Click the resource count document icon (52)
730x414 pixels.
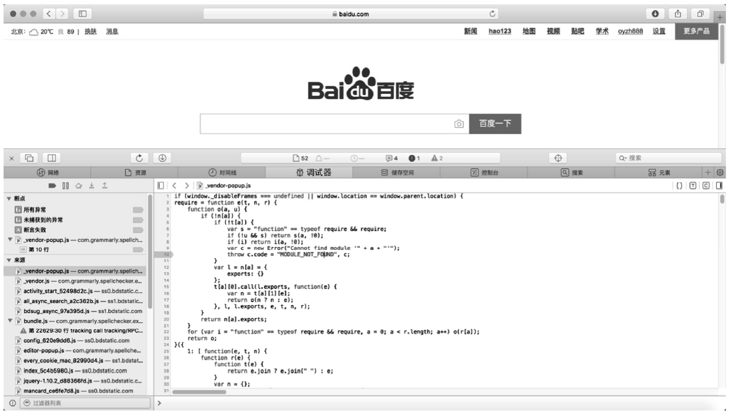coord(300,158)
